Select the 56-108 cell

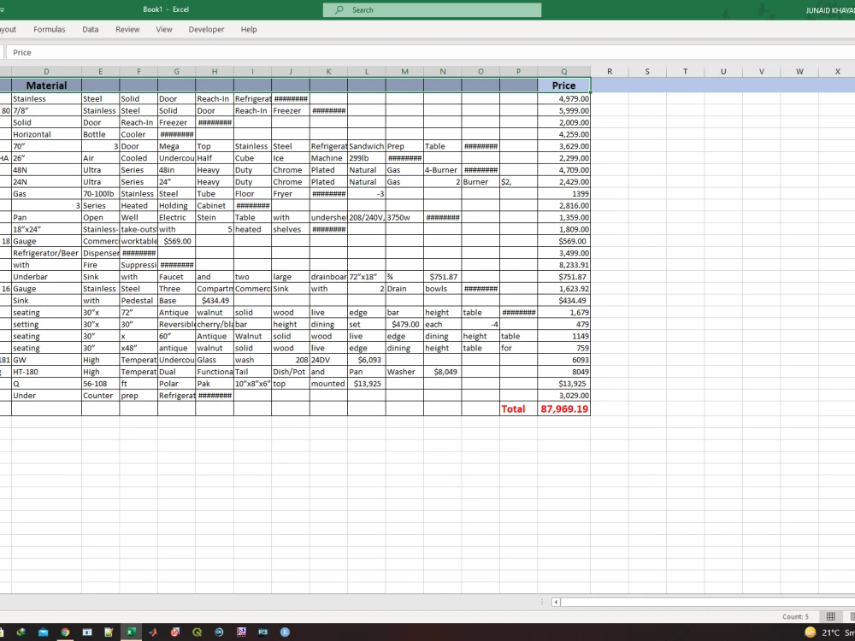click(100, 384)
